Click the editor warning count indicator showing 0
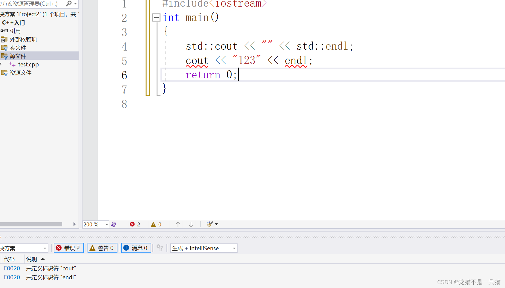Screen dimensions: 505x288 [156, 224]
